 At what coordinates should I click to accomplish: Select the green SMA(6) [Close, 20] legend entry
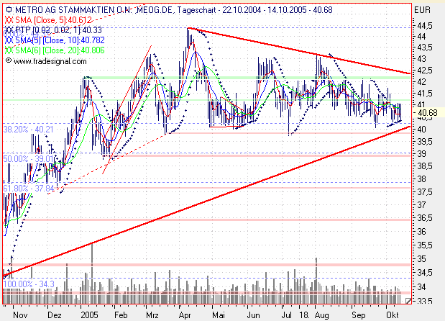(55, 50)
